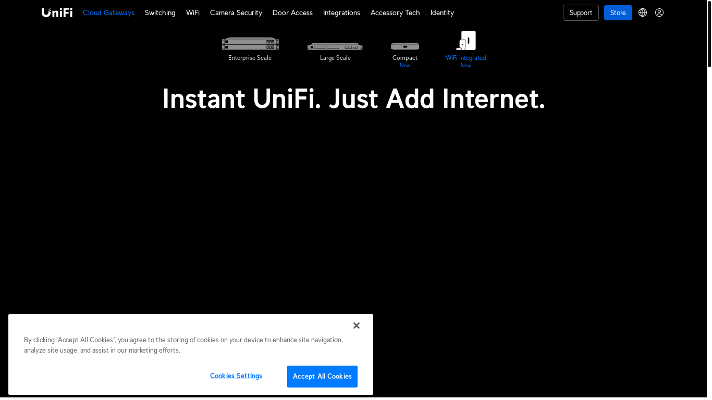Open Camera Security menu
This screenshot has height=400, width=712.
[236, 12]
